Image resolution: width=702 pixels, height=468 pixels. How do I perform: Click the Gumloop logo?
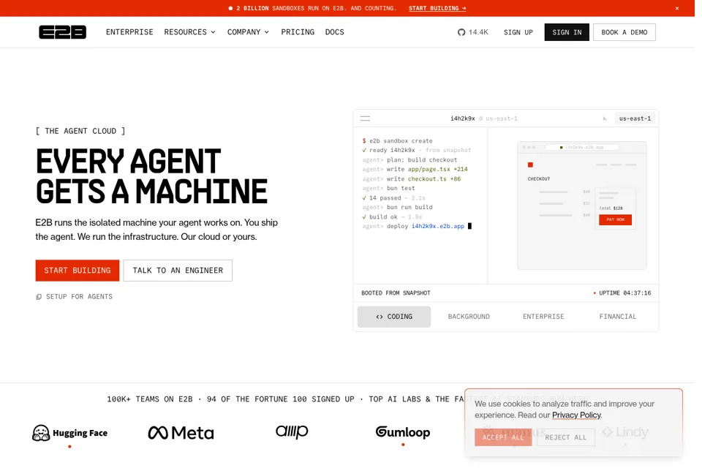[x=402, y=431]
